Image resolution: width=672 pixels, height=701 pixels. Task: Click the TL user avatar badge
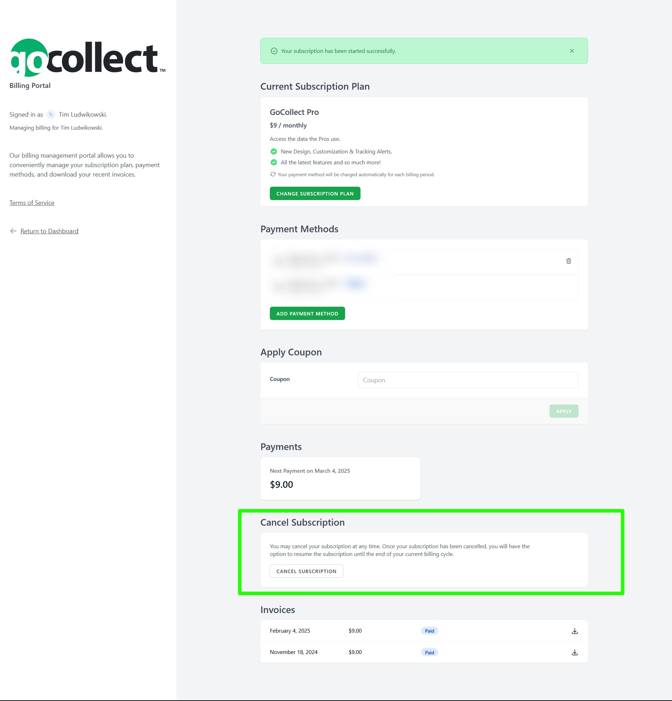[51, 115]
